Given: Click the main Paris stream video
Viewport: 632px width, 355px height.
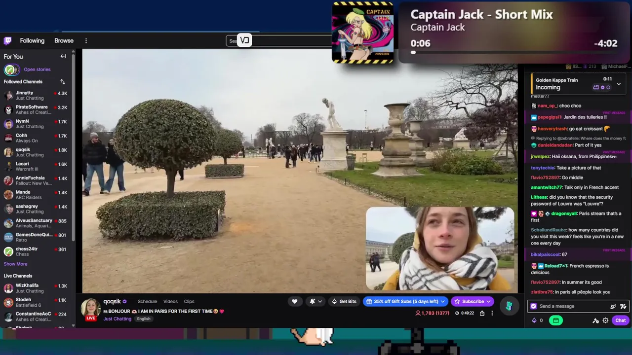Looking at the screenshot, I should (x=300, y=171).
